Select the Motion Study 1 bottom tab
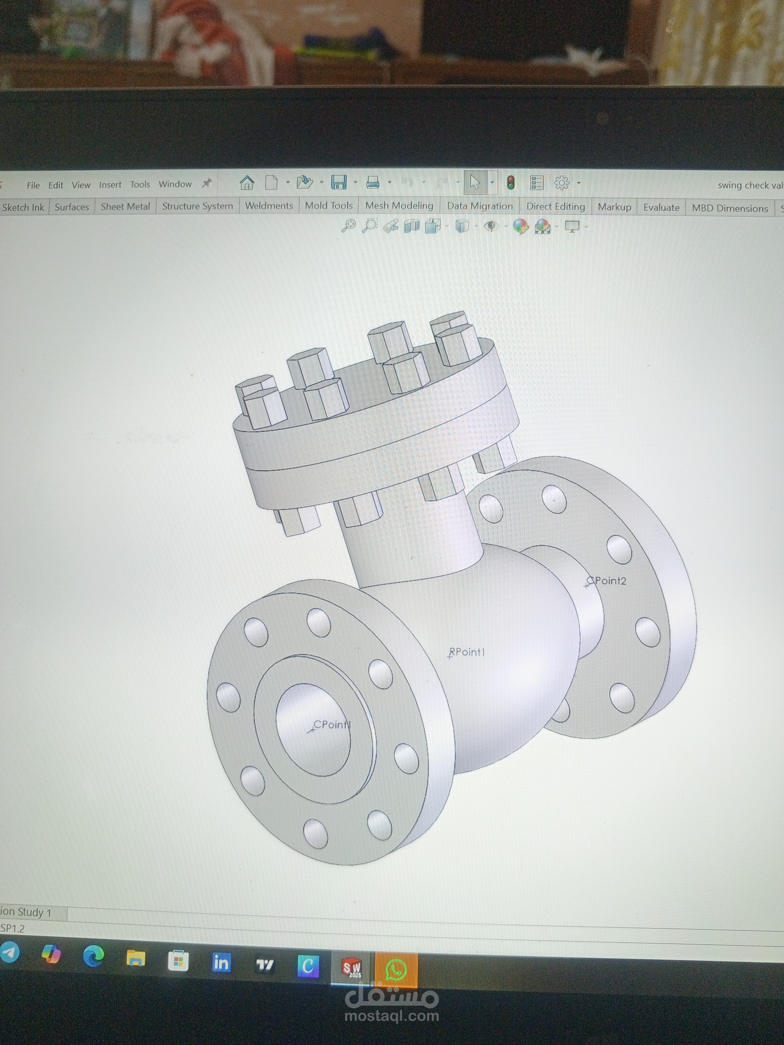This screenshot has width=784, height=1045. pyautogui.click(x=28, y=912)
